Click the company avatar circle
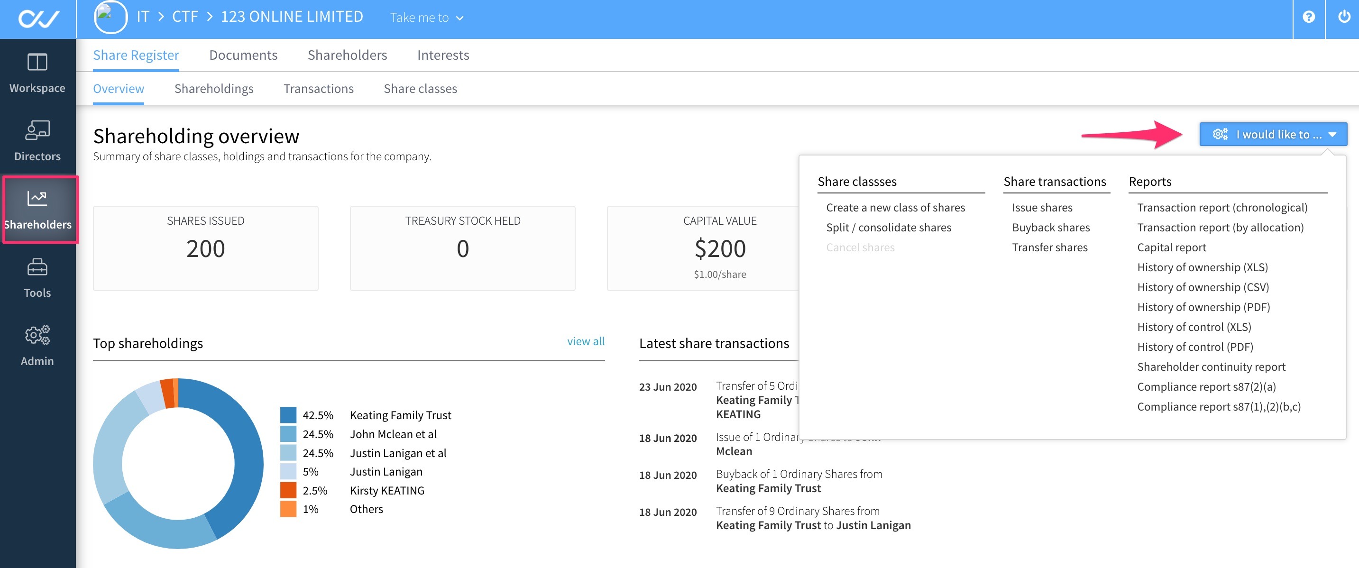 (x=110, y=17)
